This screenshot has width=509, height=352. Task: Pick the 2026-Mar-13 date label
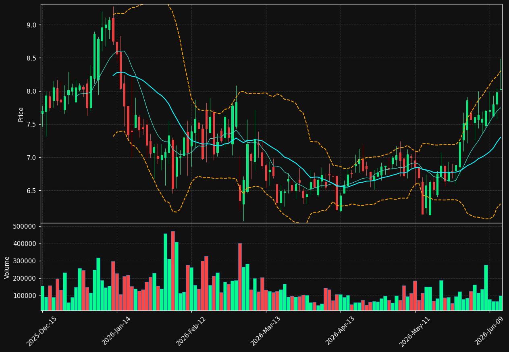pos(265,331)
